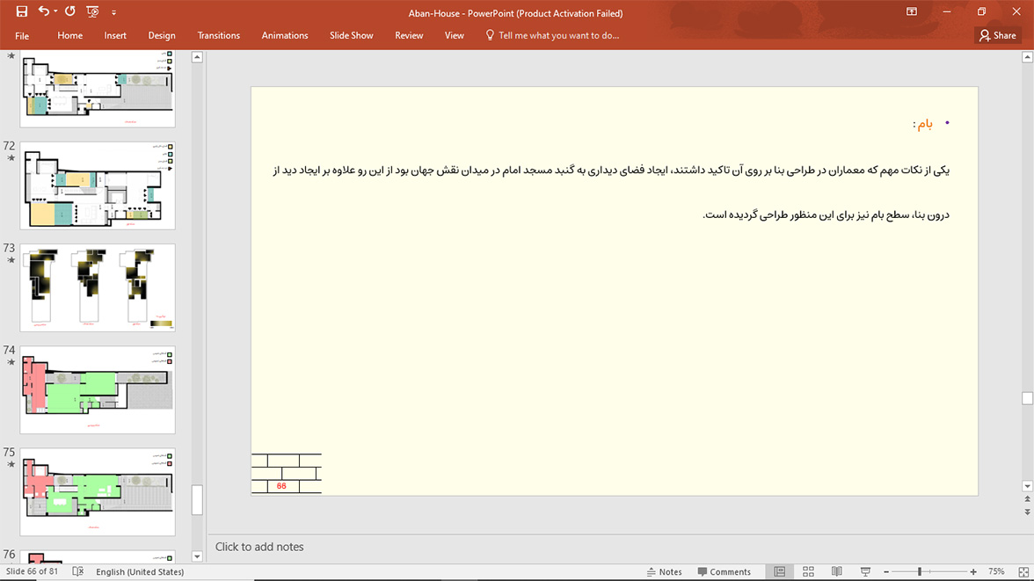The height and width of the screenshot is (581, 1034).
Task: Start Slide Show from status bar icon
Action: tap(865, 571)
